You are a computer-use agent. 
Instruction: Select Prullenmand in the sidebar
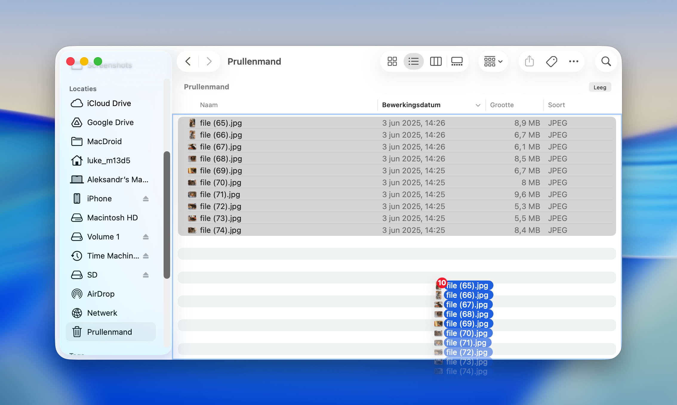click(110, 332)
